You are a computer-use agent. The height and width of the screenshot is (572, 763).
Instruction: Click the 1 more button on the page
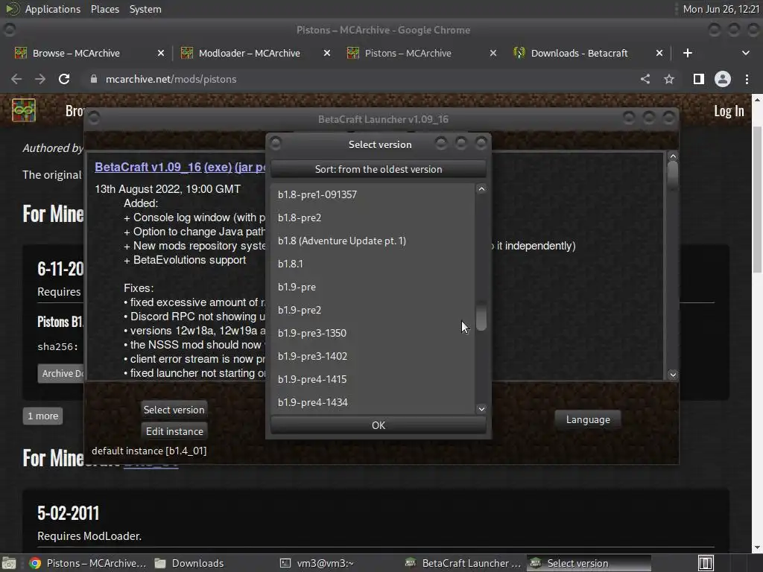pos(42,416)
